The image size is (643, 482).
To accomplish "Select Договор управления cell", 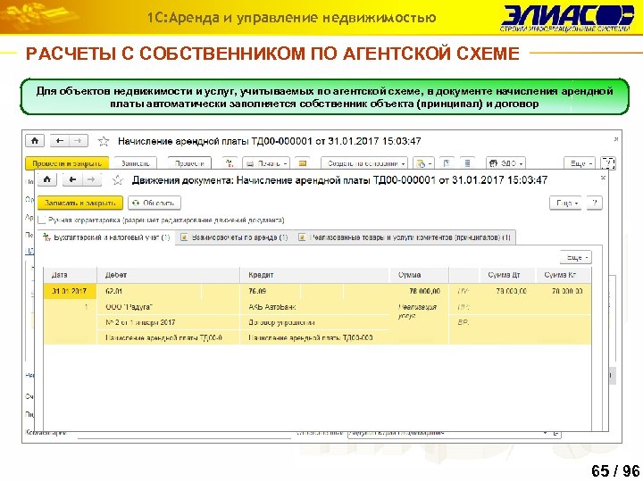I will [x=314, y=322].
